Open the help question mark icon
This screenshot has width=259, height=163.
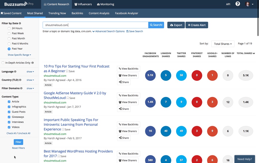pyautogui.click(x=237, y=4)
